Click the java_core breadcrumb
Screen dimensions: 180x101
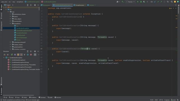(x=4, y=2)
